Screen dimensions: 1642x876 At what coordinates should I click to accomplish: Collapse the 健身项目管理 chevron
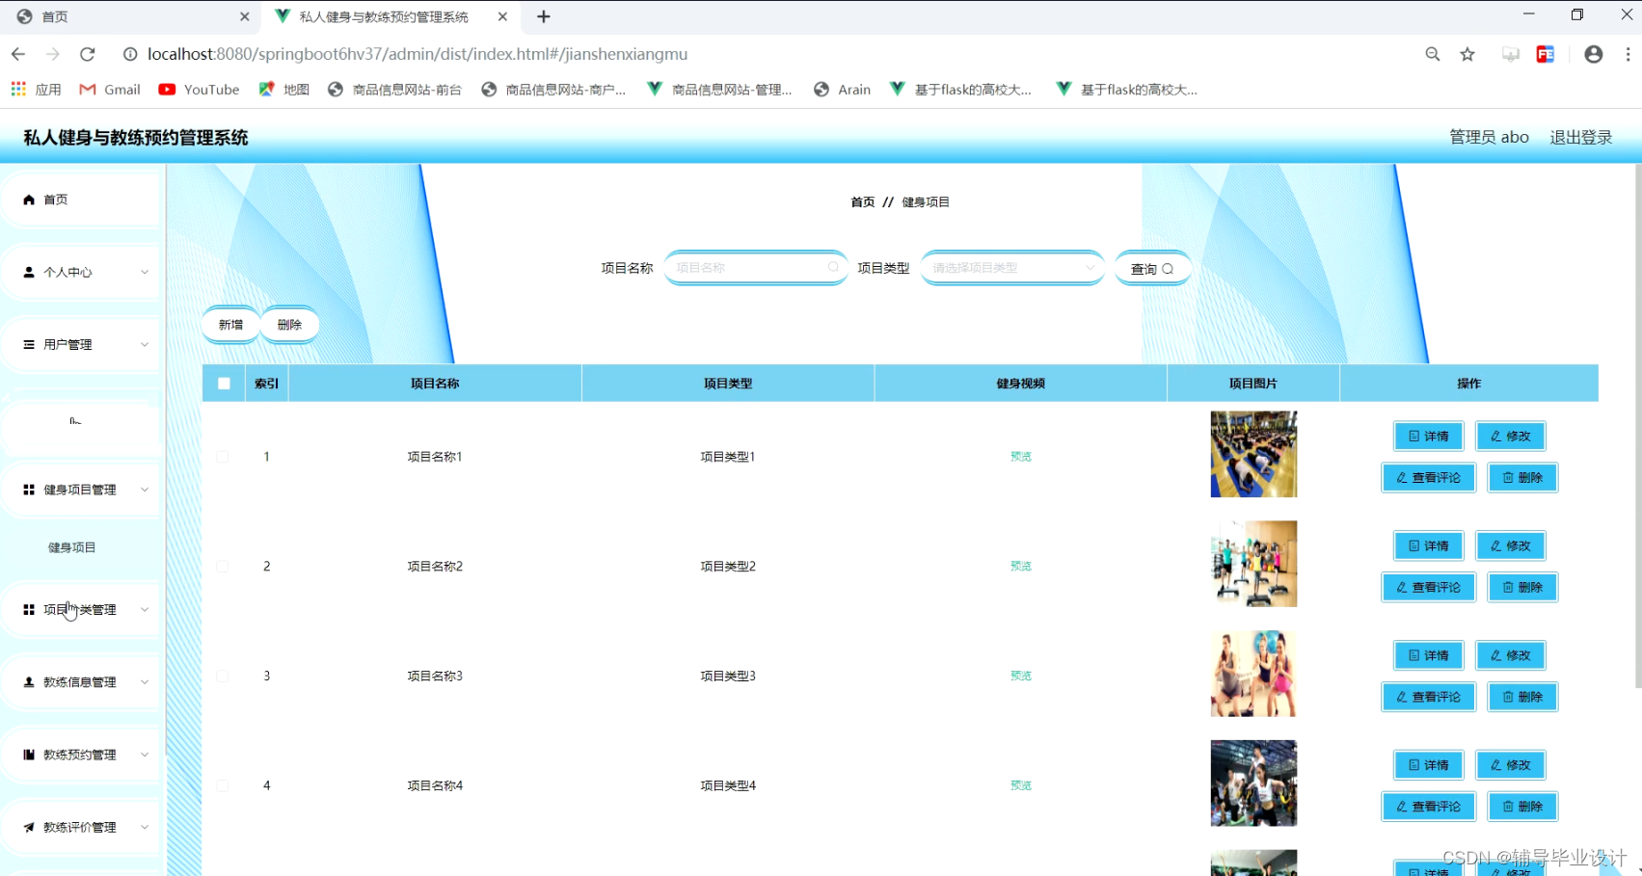coord(145,490)
